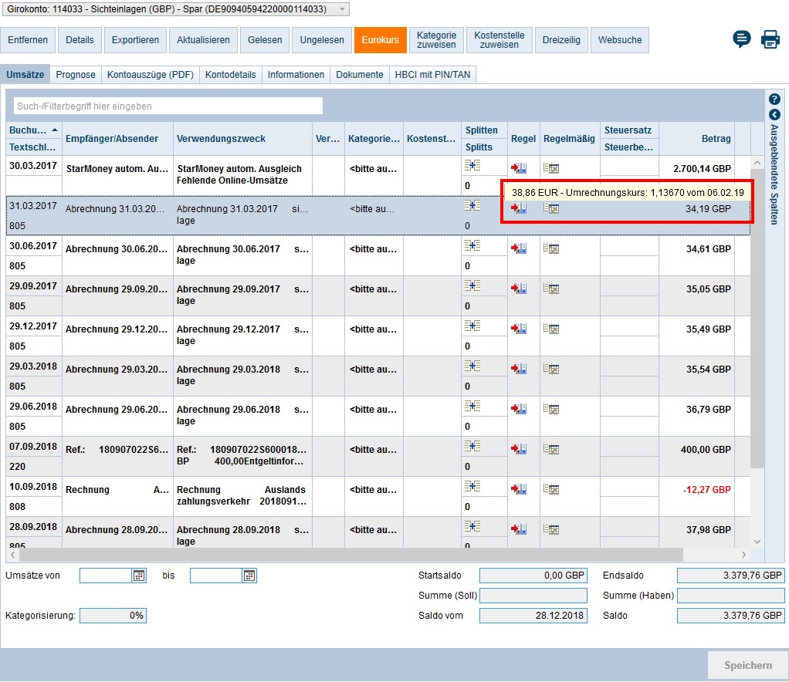This screenshot has width=789, height=682.
Task: Click recurring icon in 29.09.2017 row
Action: tap(551, 289)
